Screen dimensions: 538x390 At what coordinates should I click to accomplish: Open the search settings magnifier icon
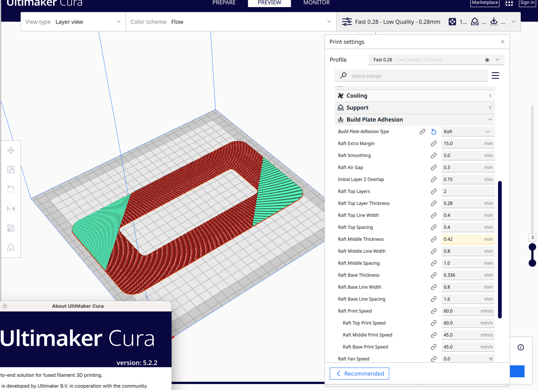[343, 76]
